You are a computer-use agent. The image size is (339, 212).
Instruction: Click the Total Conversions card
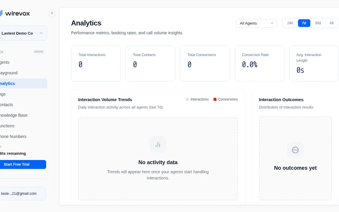coord(205,63)
